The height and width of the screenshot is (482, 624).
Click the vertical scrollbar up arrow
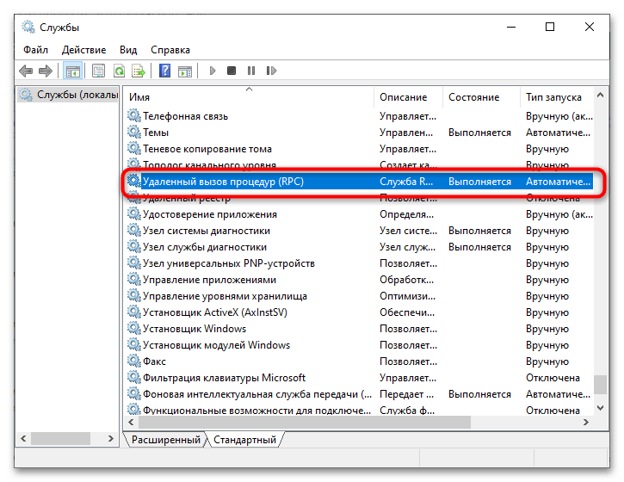pyautogui.click(x=601, y=95)
